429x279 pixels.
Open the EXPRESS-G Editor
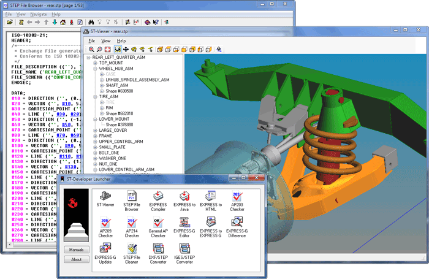(x=184, y=227)
